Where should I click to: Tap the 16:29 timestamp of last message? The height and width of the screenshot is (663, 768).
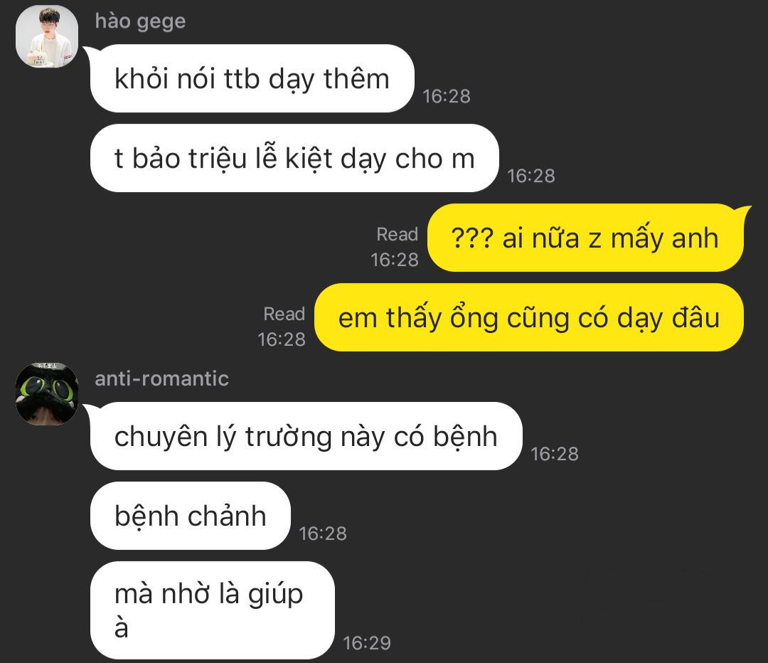[x=367, y=643]
